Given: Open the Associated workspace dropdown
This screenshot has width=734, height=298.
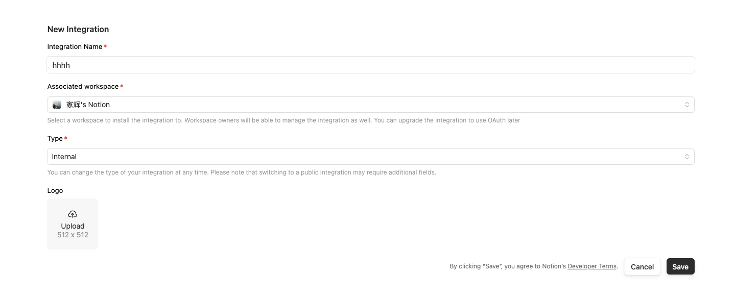Looking at the screenshot, I should (370, 105).
